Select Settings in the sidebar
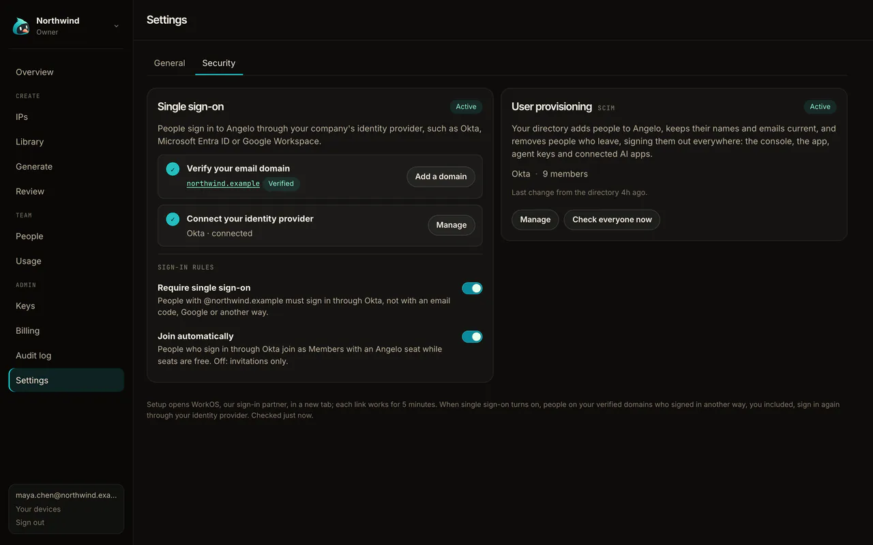 point(66,380)
